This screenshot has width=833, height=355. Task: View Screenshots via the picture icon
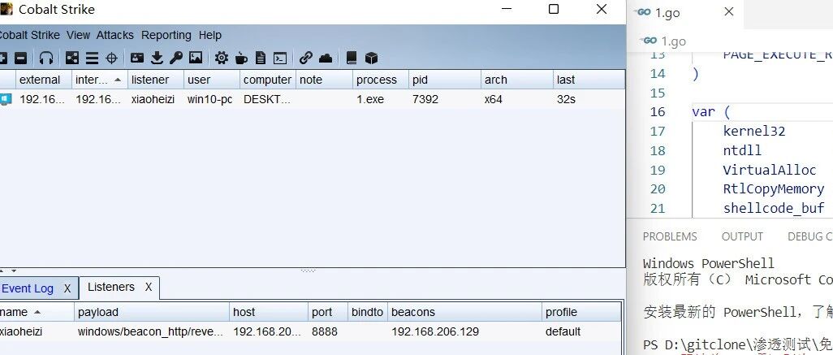tap(196, 58)
